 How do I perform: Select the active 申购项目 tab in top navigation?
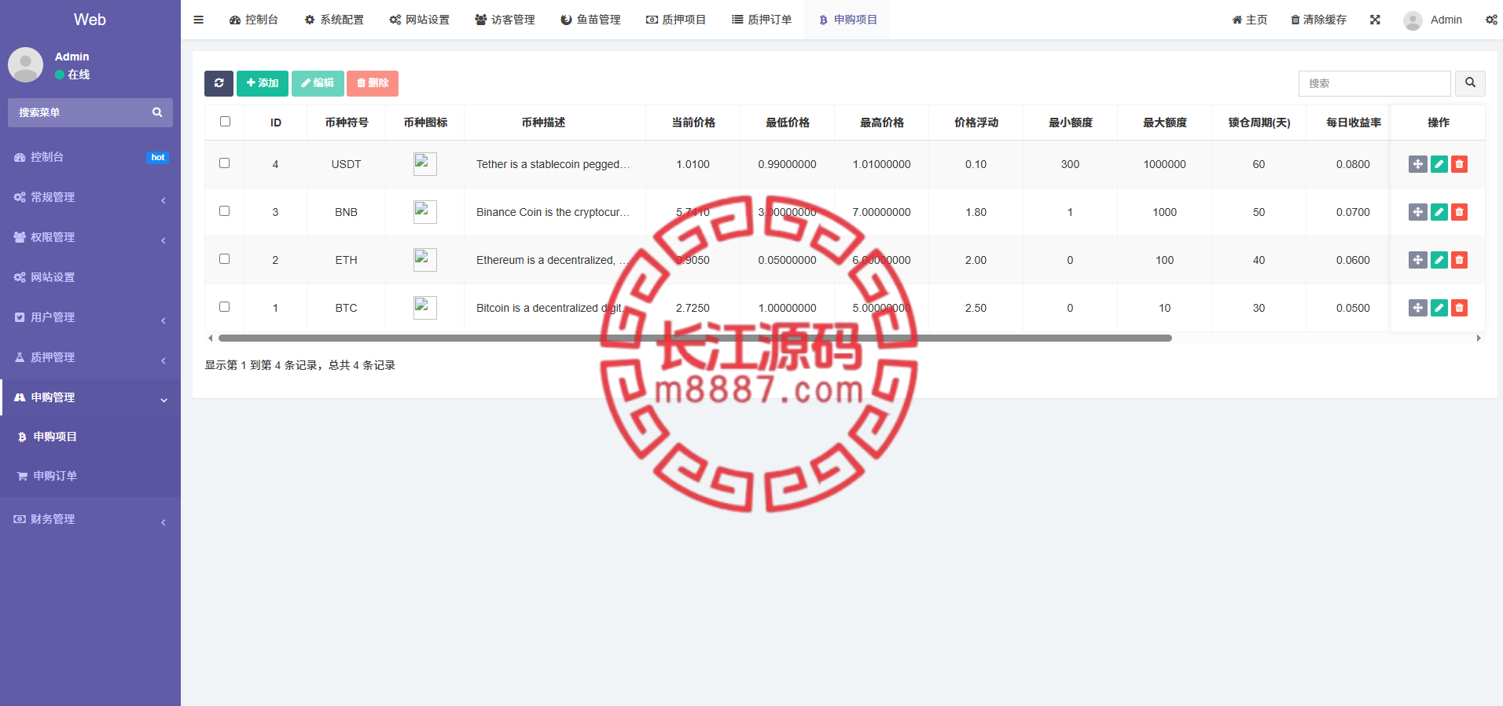847,20
